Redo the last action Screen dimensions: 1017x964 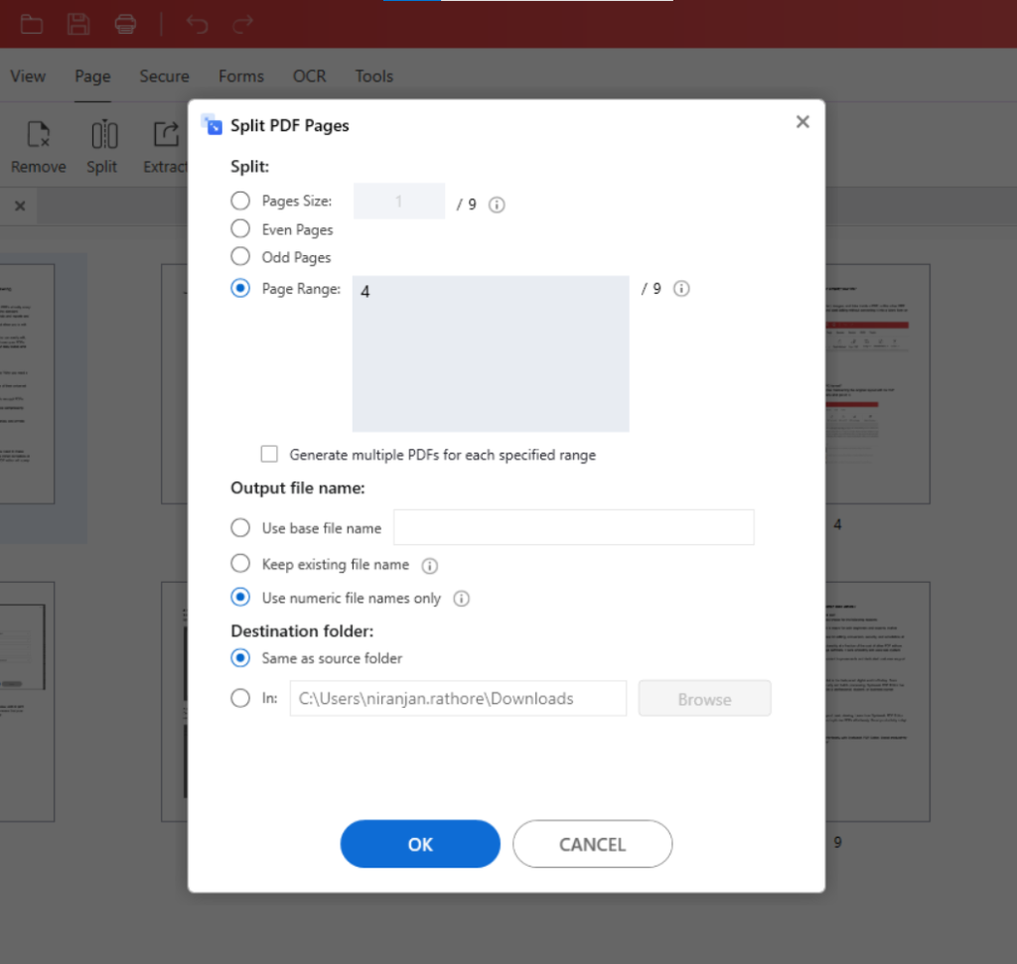pyautogui.click(x=242, y=24)
